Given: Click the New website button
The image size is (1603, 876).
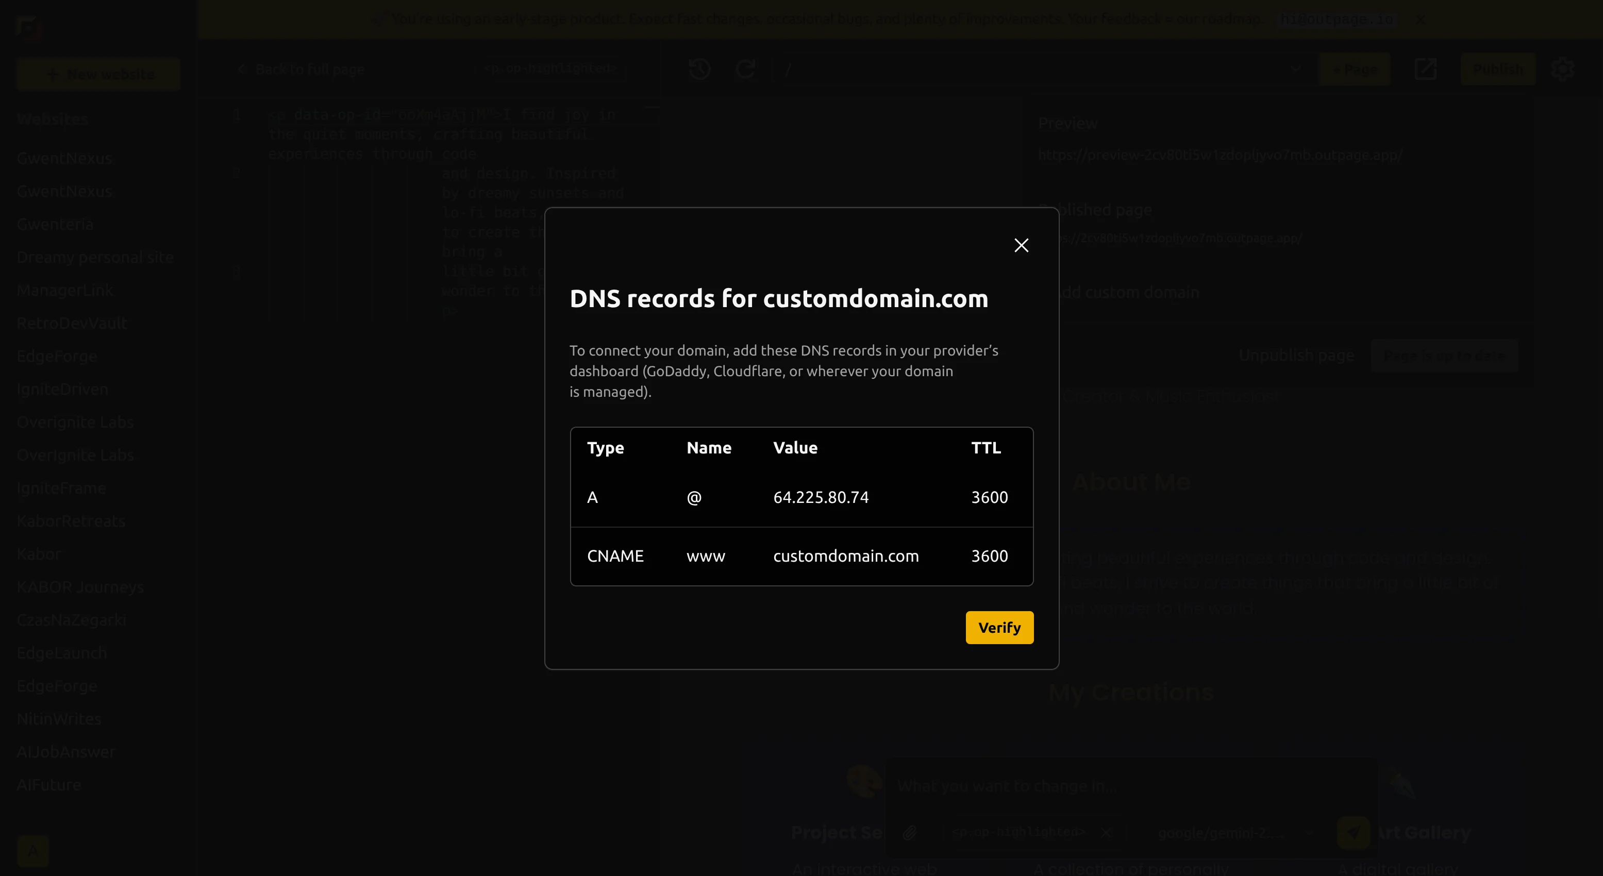Looking at the screenshot, I should (99, 74).
